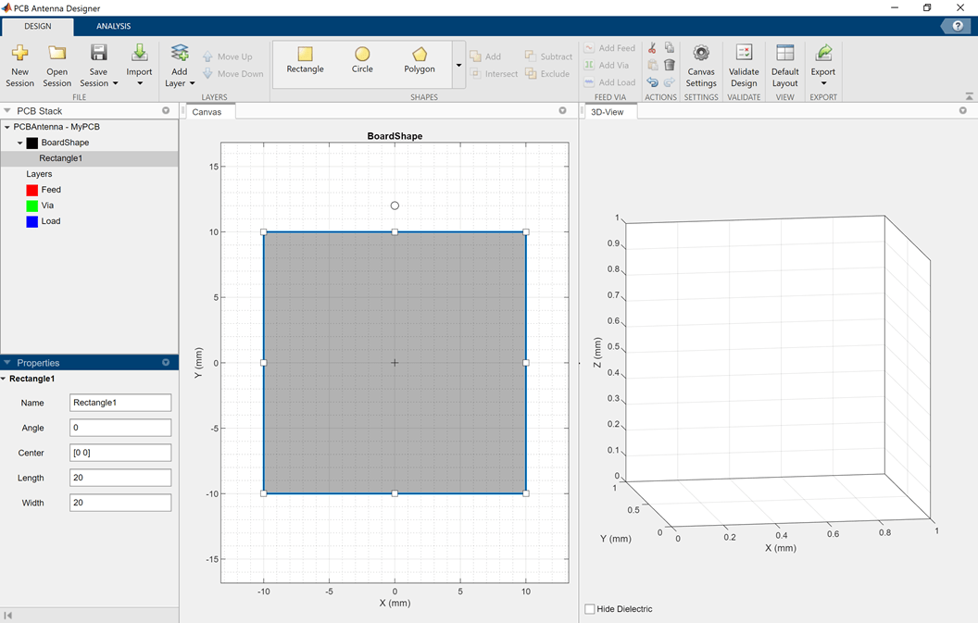978x623 pixels.
Task: Open PCB Stack panel options menu
Action: tap(166, 110)
